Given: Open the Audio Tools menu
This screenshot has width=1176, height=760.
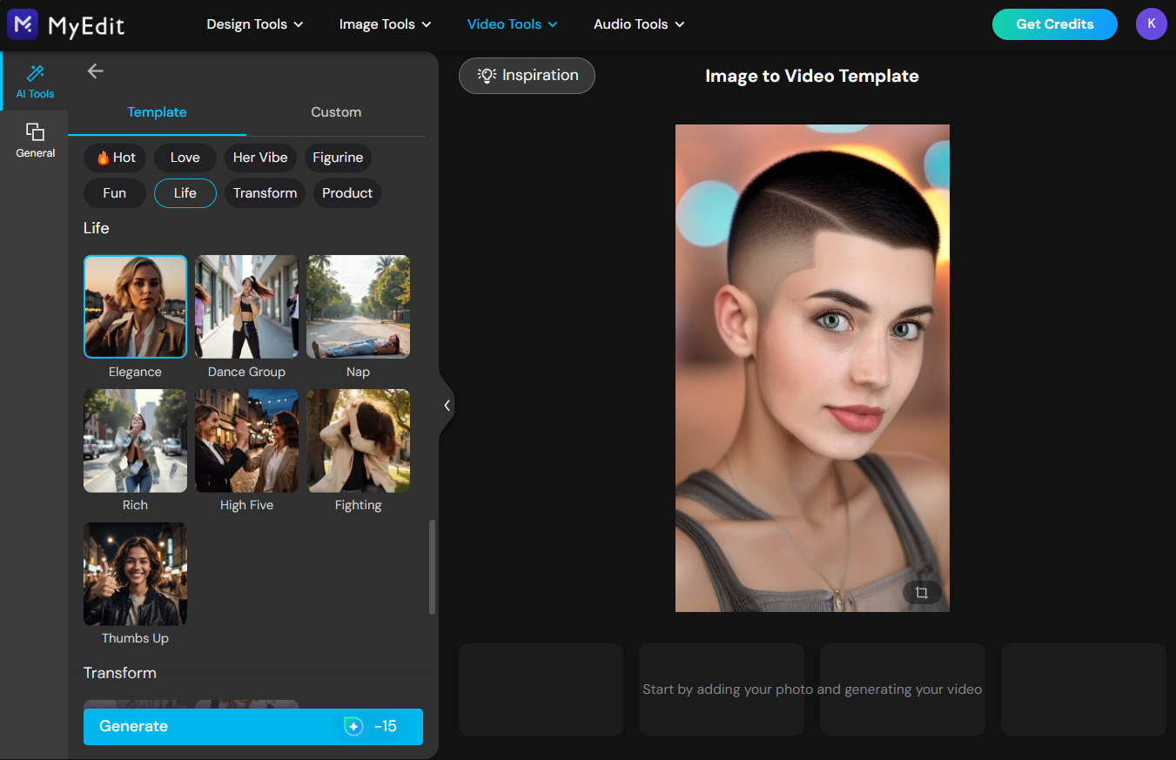Looking at the screenshot, I should point(639,24).
